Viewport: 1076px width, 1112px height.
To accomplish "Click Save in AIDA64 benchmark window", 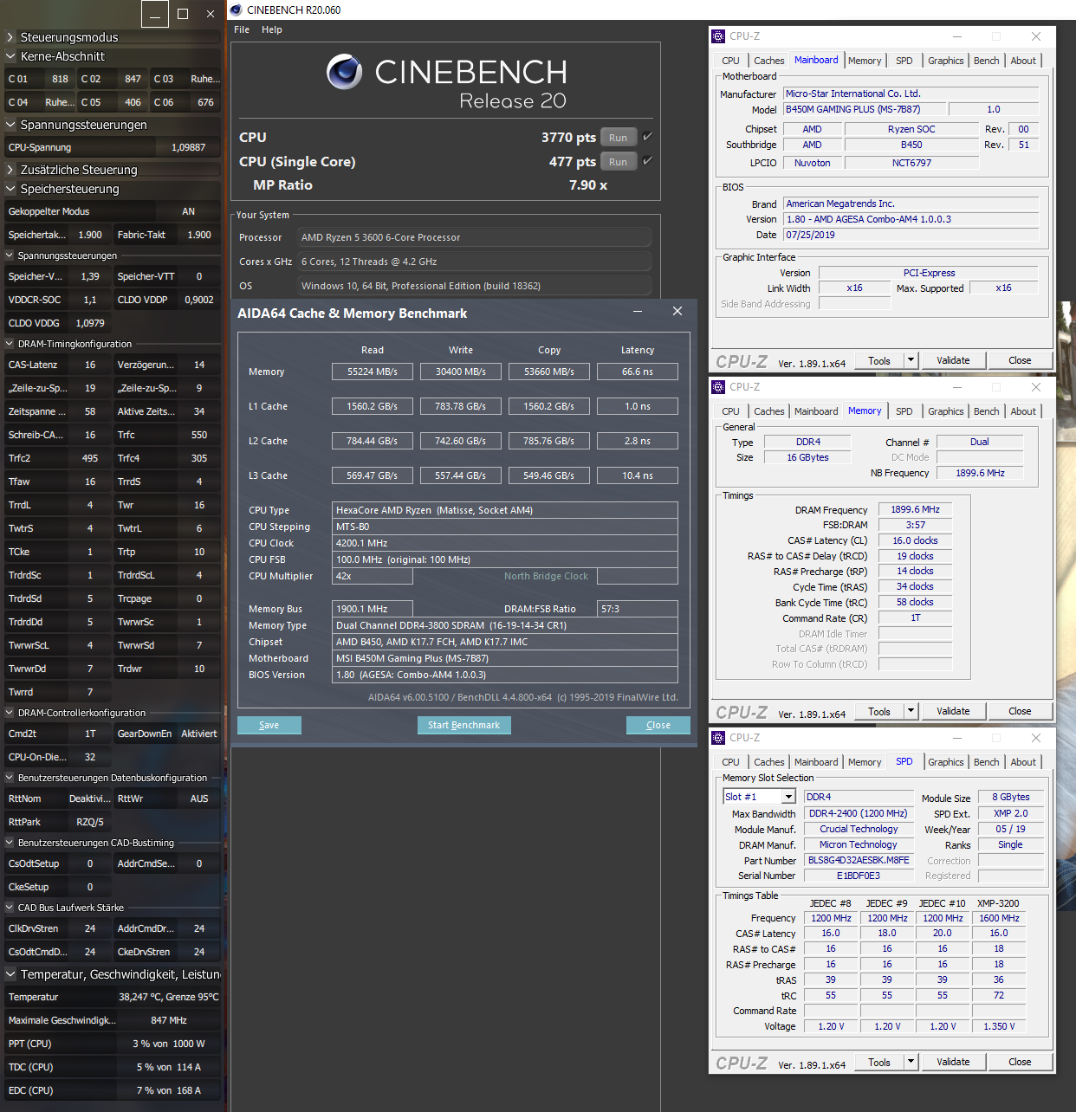I will pyautogui.click(x=269, y=725).
